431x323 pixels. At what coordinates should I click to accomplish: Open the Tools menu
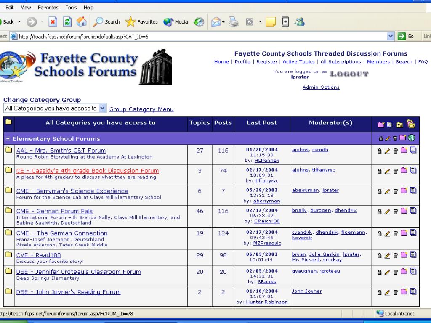point(71,8)
